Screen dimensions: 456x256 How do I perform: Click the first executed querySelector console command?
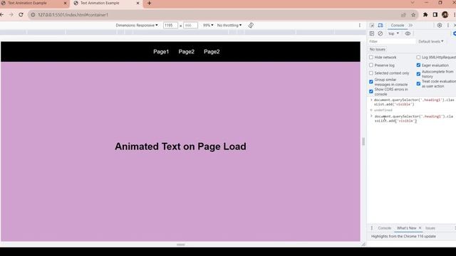point(414,102)
